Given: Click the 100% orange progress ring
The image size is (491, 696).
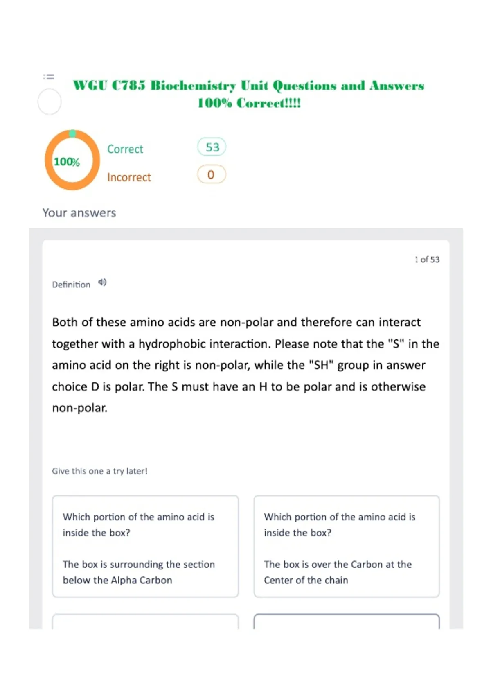Looking at the screenshot, I should [x=72, y=160].
